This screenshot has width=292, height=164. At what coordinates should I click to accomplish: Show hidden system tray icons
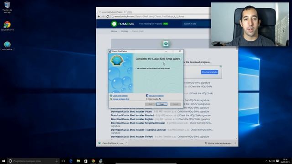[266, 161]
